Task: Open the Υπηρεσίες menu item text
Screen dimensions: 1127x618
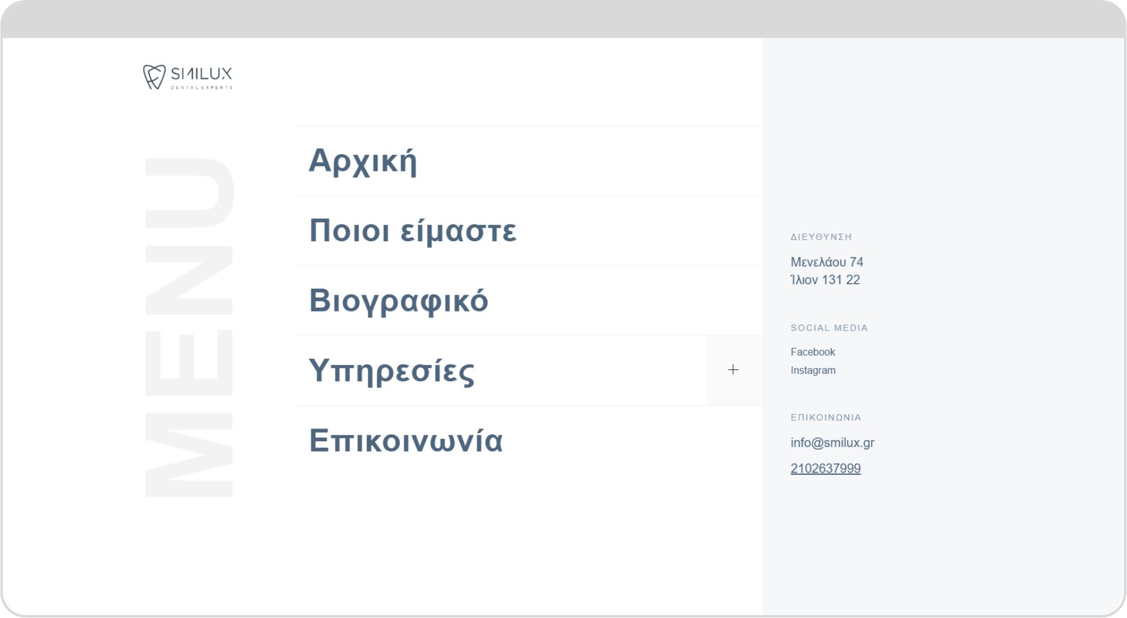Action: [392, 370]
